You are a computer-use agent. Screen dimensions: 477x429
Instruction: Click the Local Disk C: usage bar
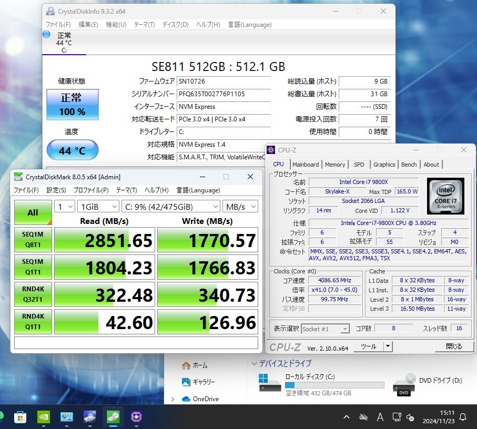pos(334,385)
